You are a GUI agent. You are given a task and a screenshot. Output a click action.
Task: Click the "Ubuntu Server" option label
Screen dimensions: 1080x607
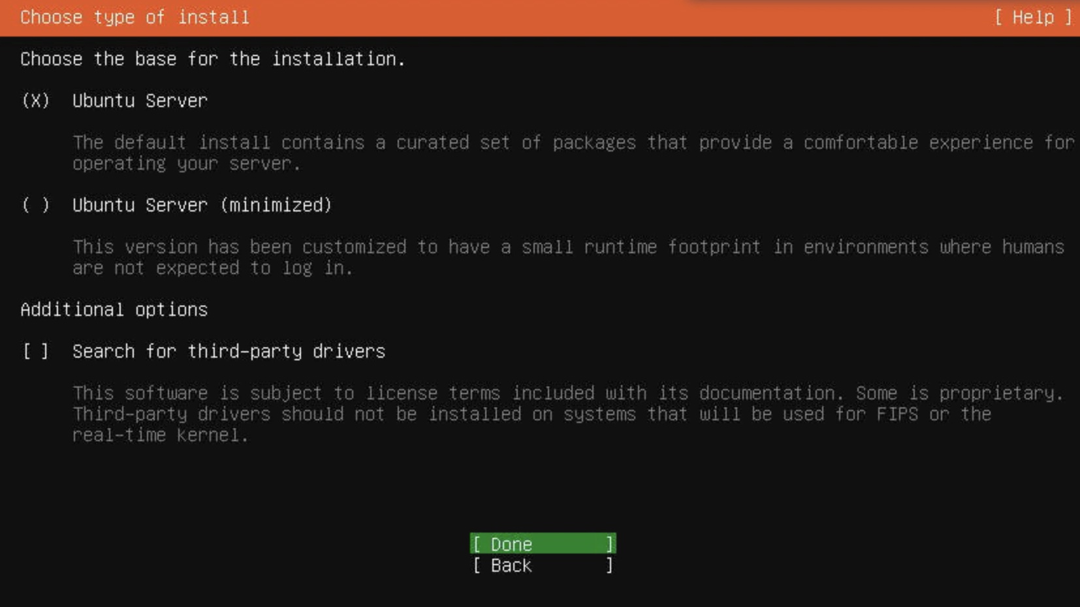coord(140,101)
